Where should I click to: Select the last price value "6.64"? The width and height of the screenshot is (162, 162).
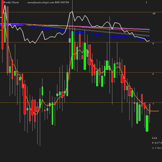pyautogui.click(x=155, y=138)
